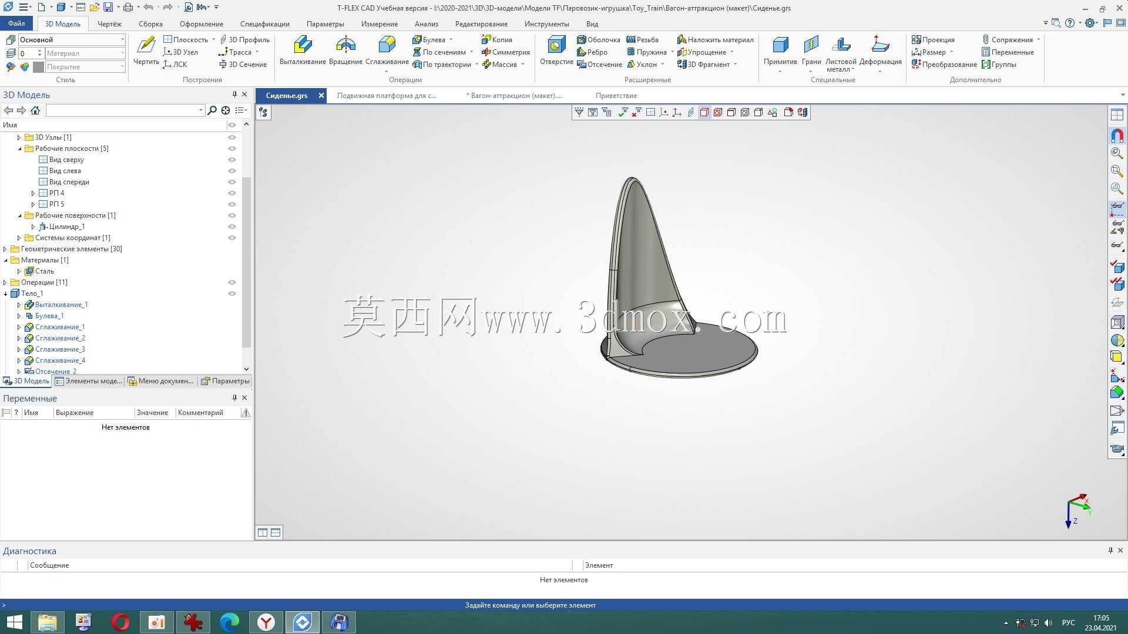Open the 3D Сечение tool
This screenshot has width=1128, height=634.
tap(243, 65)
